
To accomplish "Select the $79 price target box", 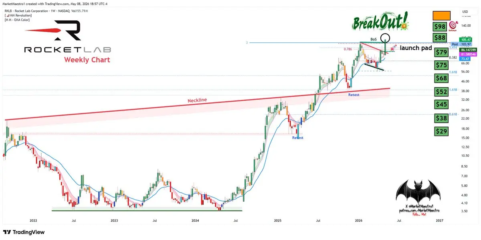I will 441,52.
